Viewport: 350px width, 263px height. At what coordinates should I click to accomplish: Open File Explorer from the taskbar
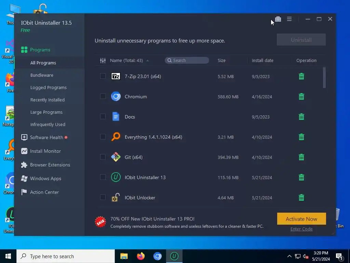124,256
